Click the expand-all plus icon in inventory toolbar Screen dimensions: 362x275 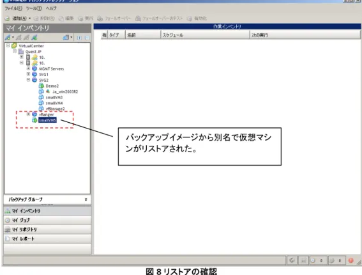pyautogui.click(x=79, y=38)
